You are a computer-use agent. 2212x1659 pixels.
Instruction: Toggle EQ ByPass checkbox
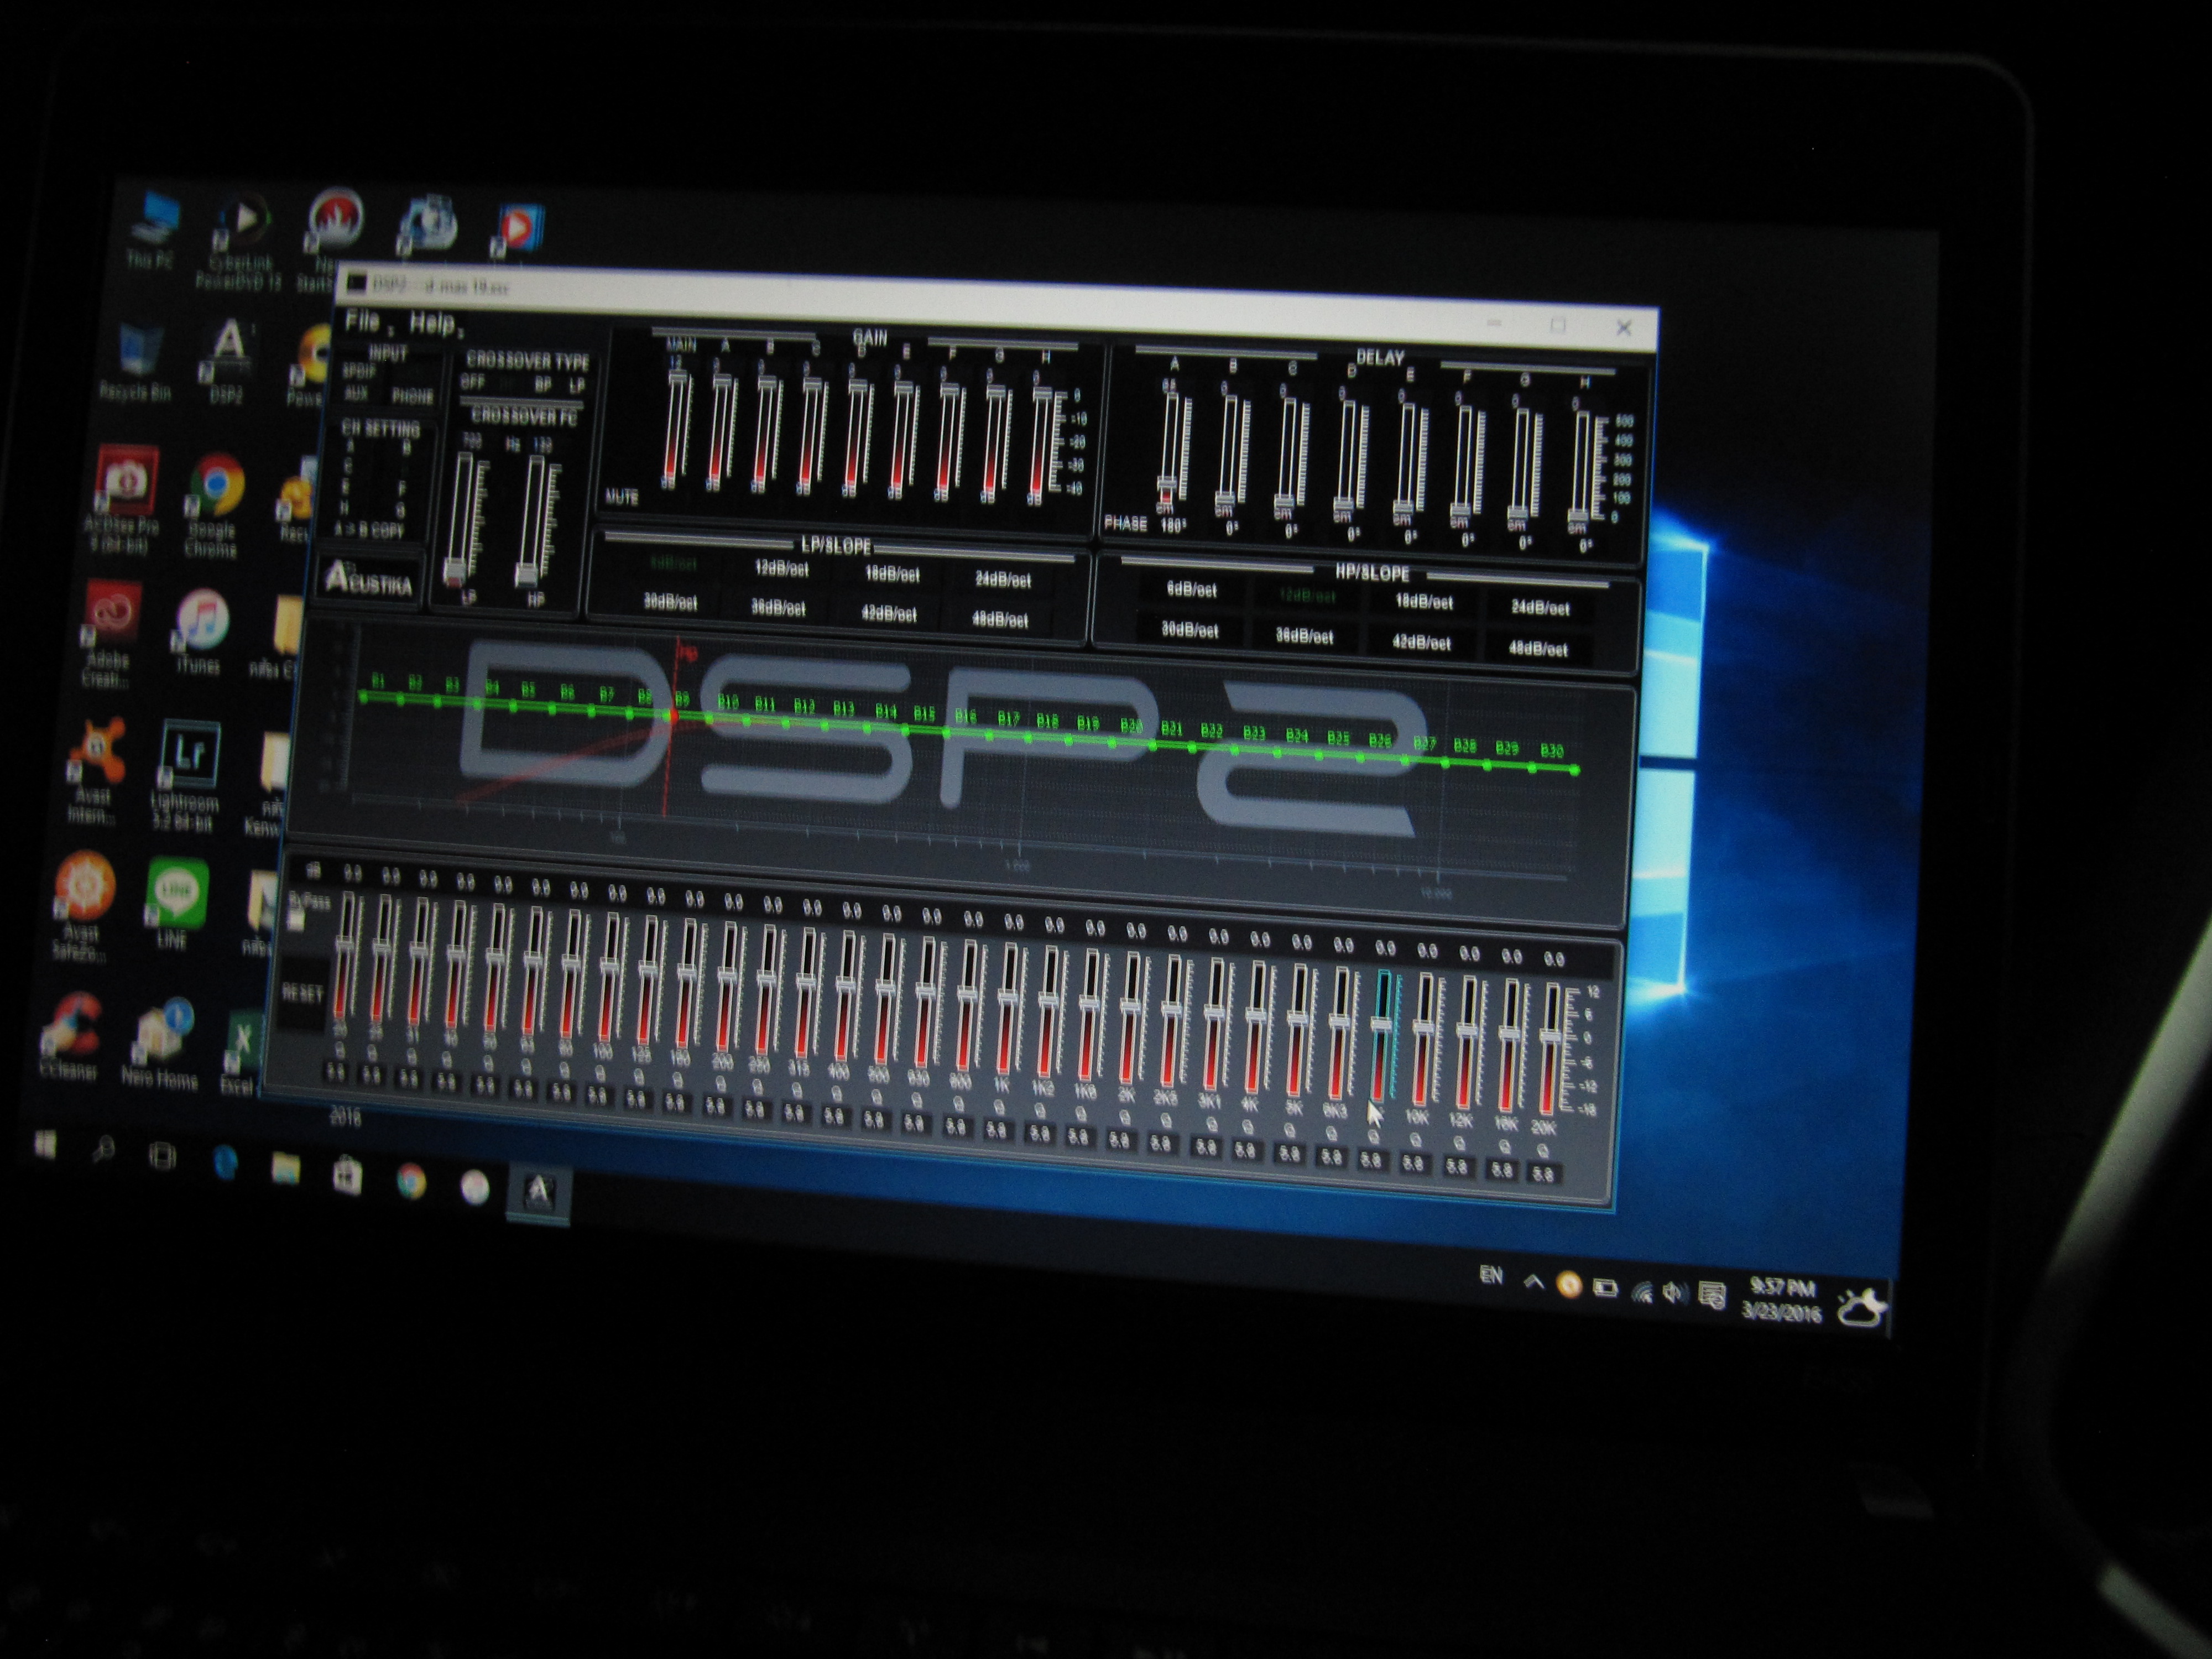coord(297,921)
